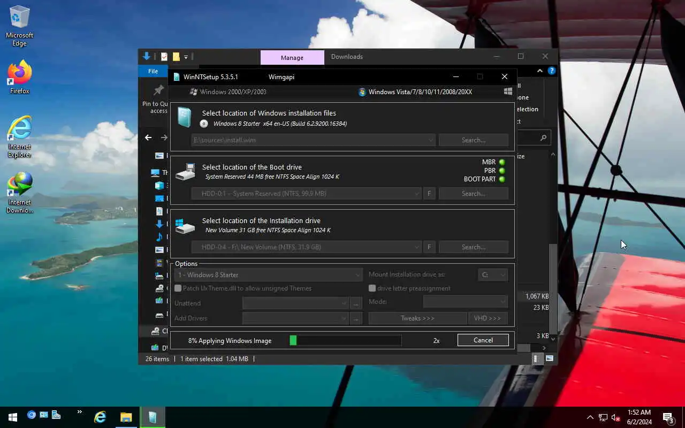
Task: Click the green BOOT PART status indicator
Action: pyautogui.click(x=502, y=179)
